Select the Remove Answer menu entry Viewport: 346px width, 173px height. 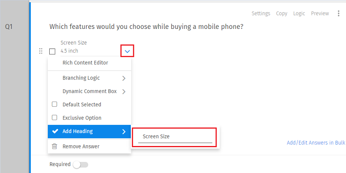click(x=81, y=146)
